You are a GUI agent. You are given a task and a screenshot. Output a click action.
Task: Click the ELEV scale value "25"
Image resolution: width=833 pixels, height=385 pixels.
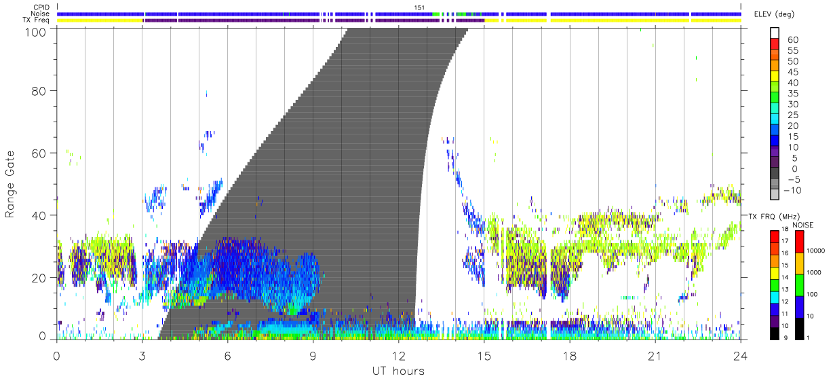[x=792, y=115]
